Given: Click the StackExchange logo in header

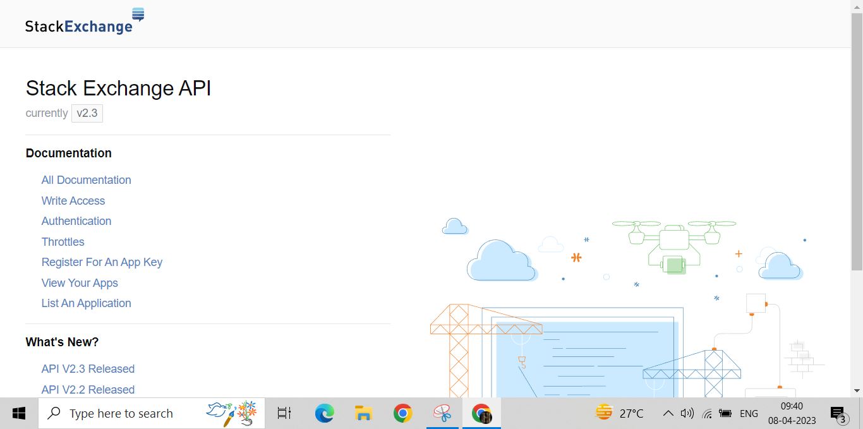Looking at the screenshot, I should (84, 21).
